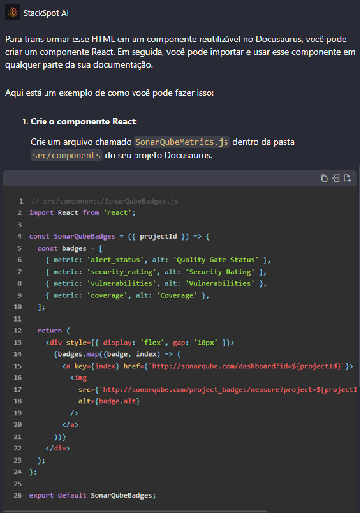Screen dimensions: 361x513
Task: Click code line 4 declaring const SonarQubeBadges
Action: click(119, 236)
